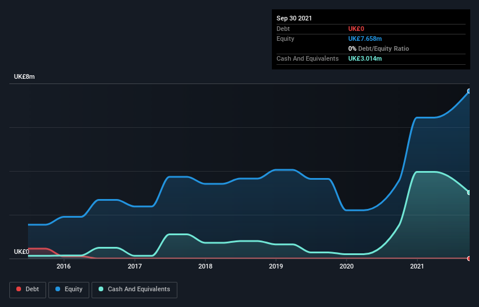Toggle the Debt series legend button
The width and height of the screenshot is (479, 307).
(x=27, y=289)
